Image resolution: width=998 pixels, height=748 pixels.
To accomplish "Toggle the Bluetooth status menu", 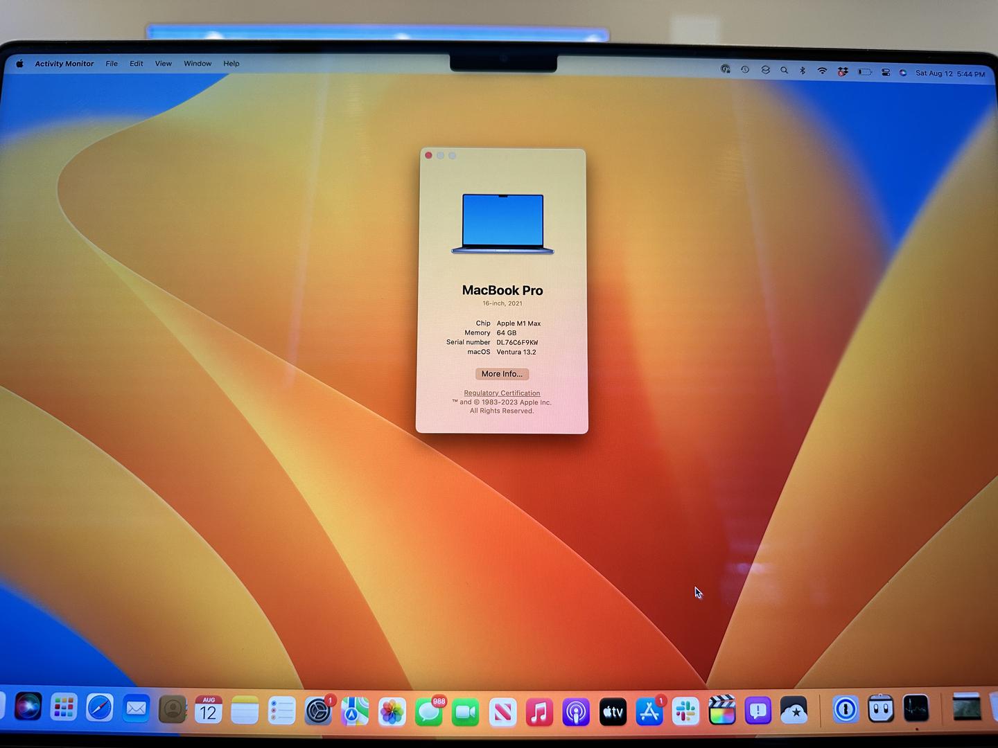I will click(803, 70).
